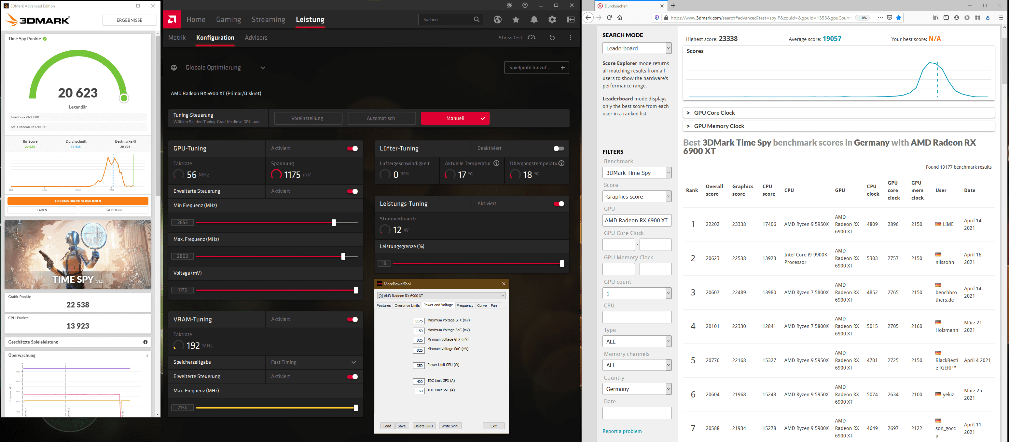The height and width of the screenshot is (442, 1009).
Task: Open favorites star icon in Radeon Software
Action: (516, 19)
